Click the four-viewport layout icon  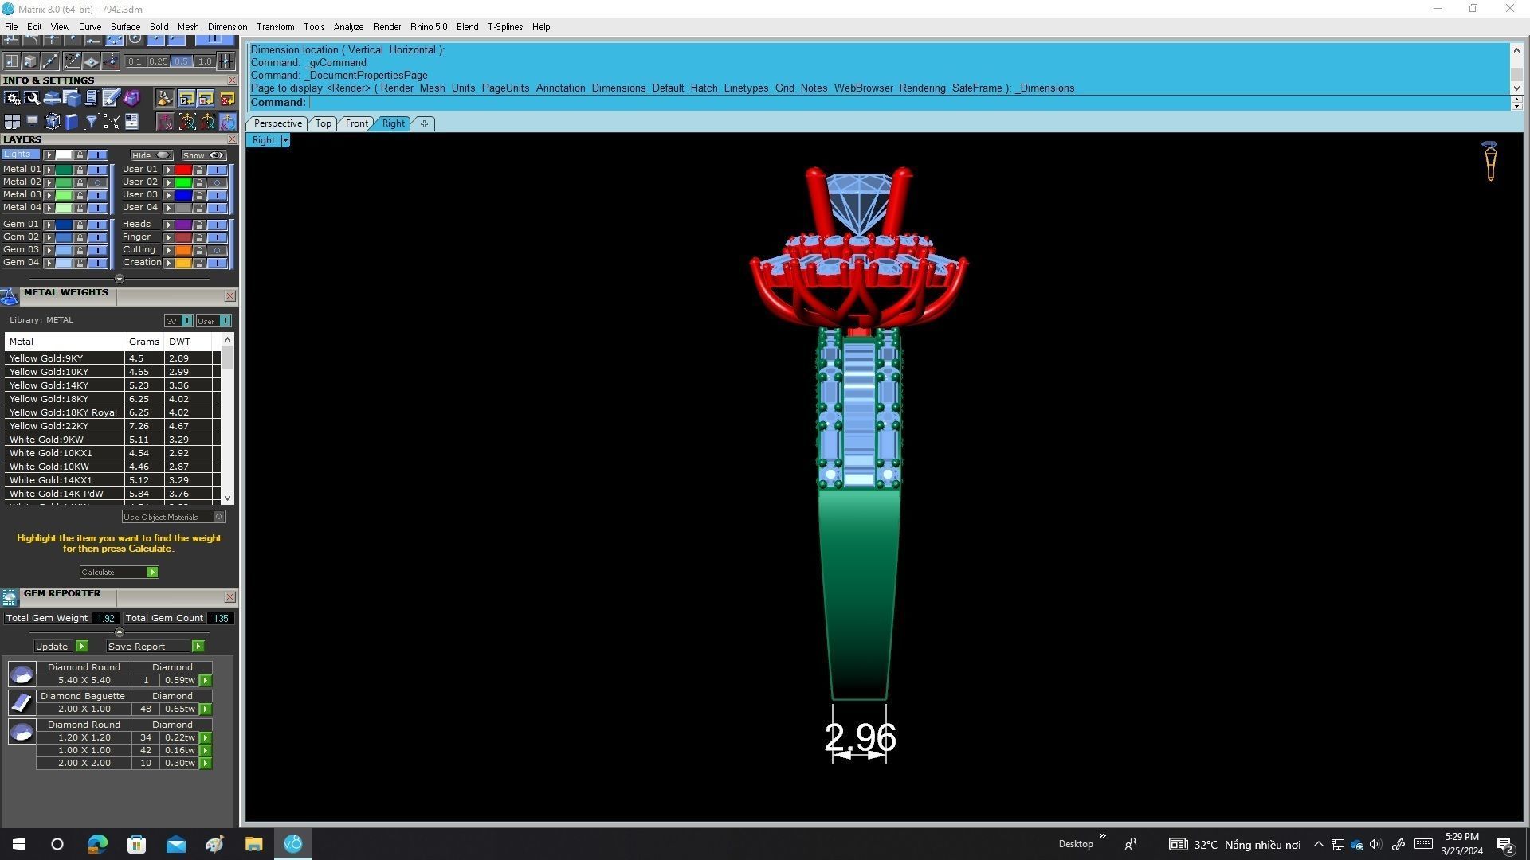[12, 122]
